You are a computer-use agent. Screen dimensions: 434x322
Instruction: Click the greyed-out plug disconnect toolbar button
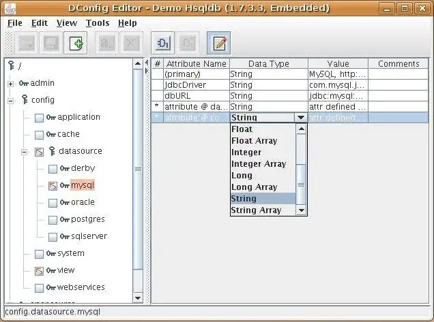coord(188,43)
